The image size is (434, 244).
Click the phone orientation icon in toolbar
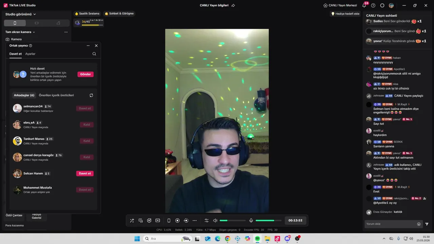click(x=169, y=221)
